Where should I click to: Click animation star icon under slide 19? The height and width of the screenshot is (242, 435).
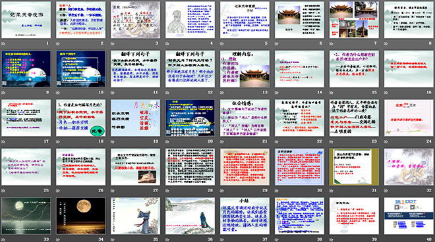click(113, 141)
